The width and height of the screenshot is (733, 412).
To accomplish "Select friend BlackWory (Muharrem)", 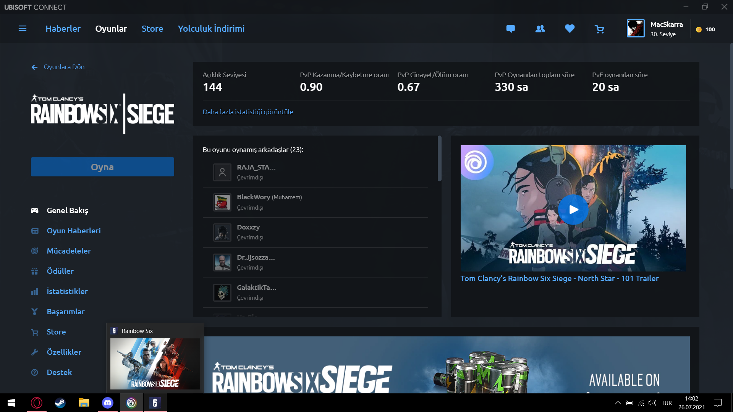I will point(315,202).
